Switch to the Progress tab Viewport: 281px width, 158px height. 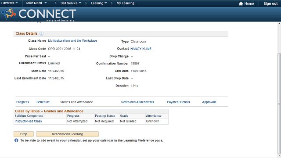point(22,102)
